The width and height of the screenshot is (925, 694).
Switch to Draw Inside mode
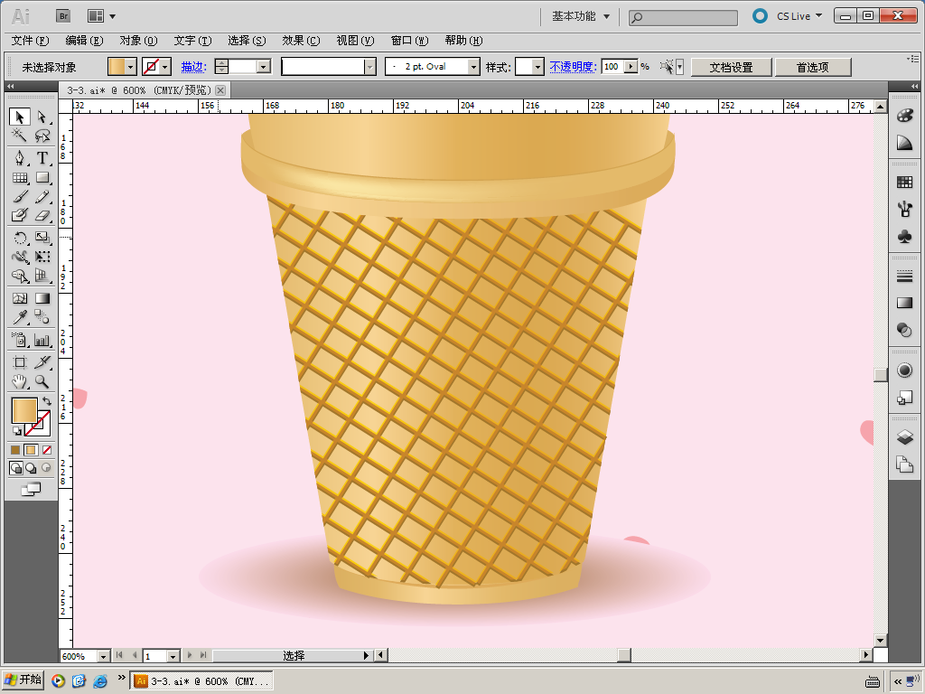[x=46, y=468]
